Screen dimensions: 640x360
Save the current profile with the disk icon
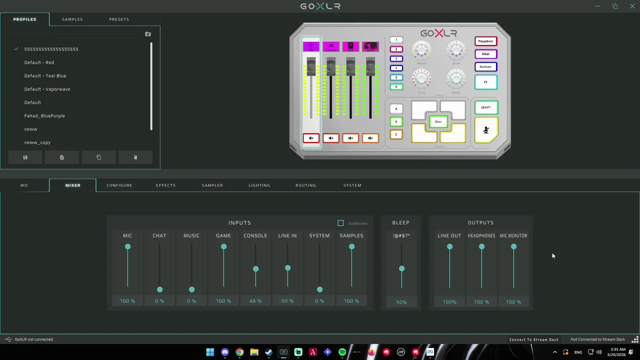click(25, 157)
